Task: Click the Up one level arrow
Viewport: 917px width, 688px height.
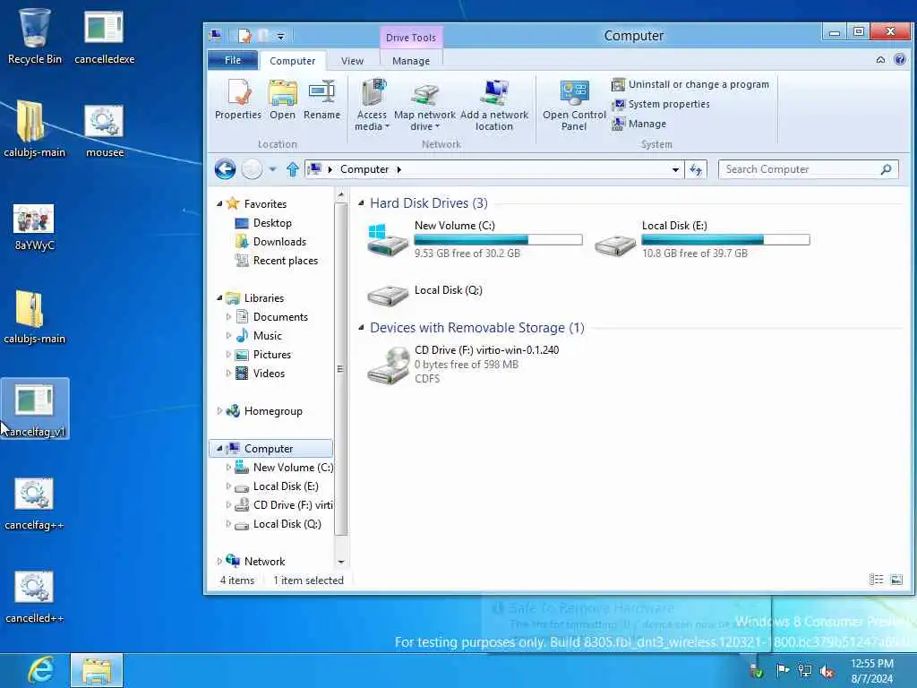Action: coord(293,169)
